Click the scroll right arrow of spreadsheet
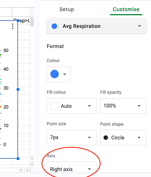Screen dimensions: 151x177 [27, 170]
